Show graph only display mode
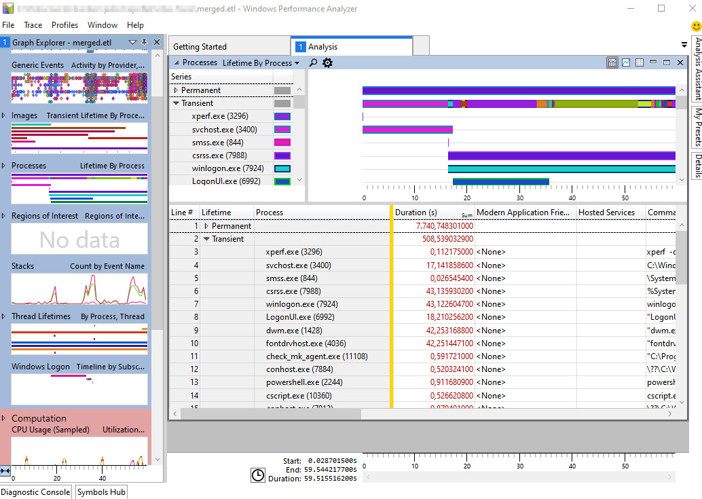Screen dimensions: 702x499 click(626, 62)
